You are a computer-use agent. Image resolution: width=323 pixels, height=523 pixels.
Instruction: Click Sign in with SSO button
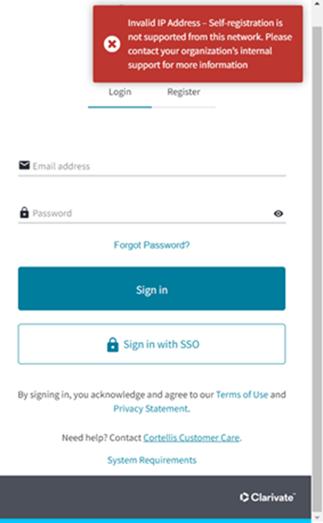pyautogui.click(x=152, y=344)
